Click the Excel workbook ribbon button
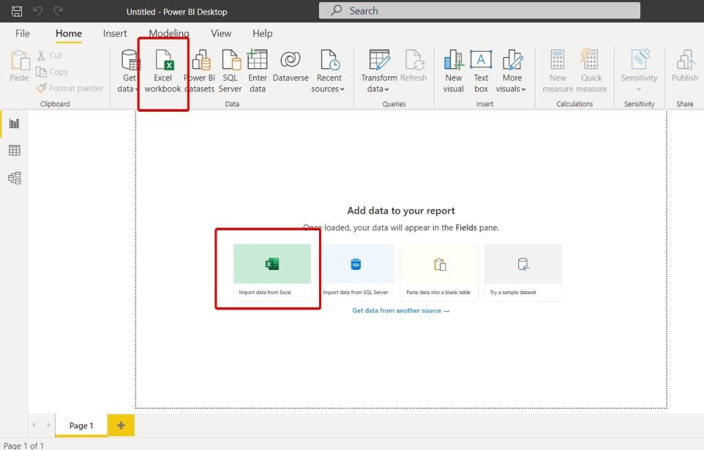The width and height of the screenshot is (704, 450). click(x=163, y=71)
